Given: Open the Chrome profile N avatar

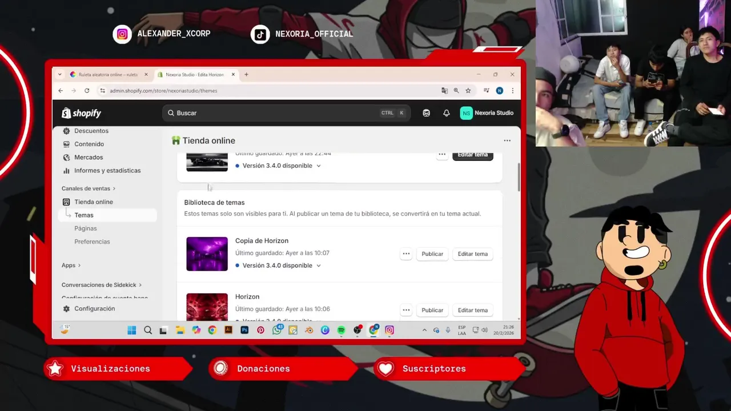Looking at the screenshot, I should point(500,91).
